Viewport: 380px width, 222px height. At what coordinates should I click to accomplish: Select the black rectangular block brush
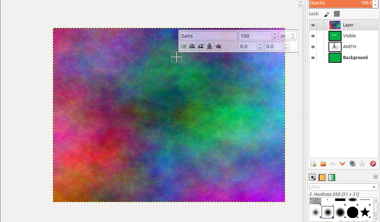[x=340, y=200]
